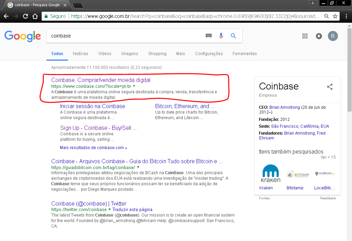Open the browser home page

(x=35, y=16)
